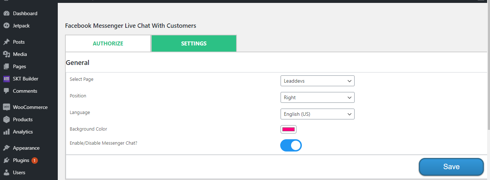Screen dimensions: 490x180
Task: Click the Jetpack icon in sidebar
Action: click(6, 26)
